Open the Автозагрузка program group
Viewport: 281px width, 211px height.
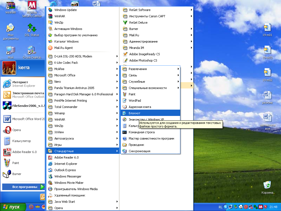(83, 138)
